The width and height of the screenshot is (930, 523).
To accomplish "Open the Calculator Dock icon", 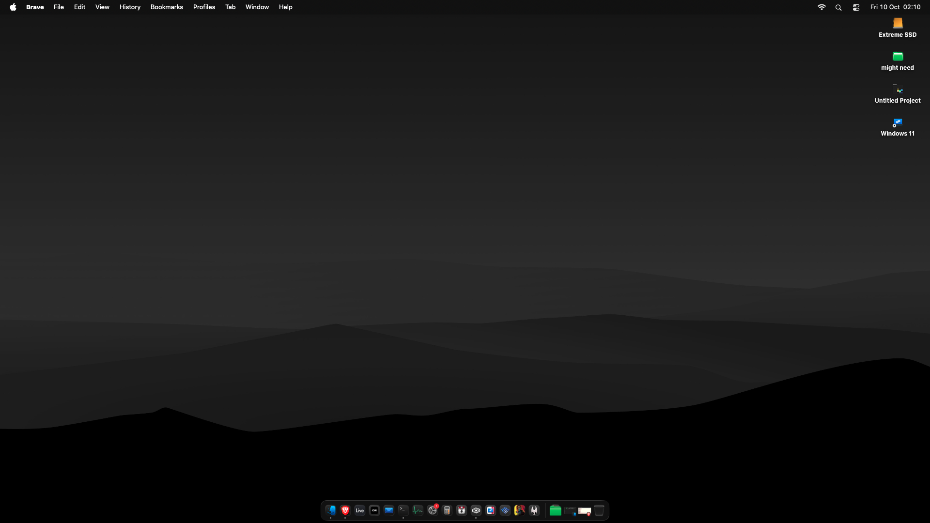I will 447,510.
